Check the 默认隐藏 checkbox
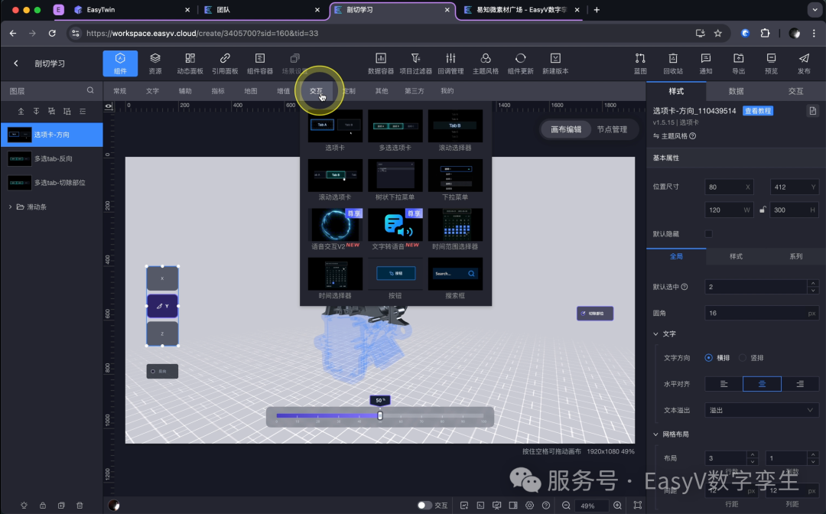826x514 pixels. pos(708,234)
